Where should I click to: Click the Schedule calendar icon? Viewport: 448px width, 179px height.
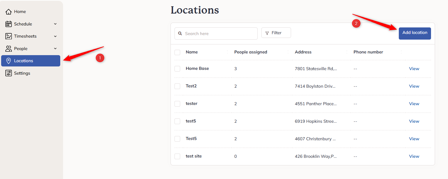pyautogui.click(x=8, y=24)
